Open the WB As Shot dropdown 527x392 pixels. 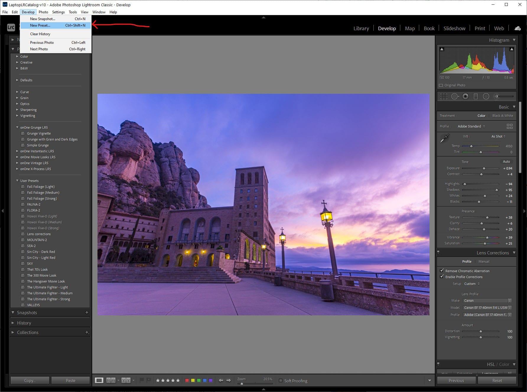click(498, 136)
